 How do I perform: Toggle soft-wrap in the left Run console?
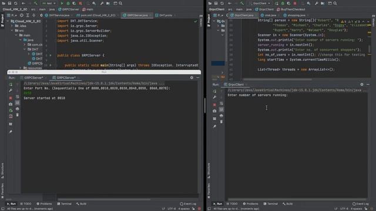(17, 97)
